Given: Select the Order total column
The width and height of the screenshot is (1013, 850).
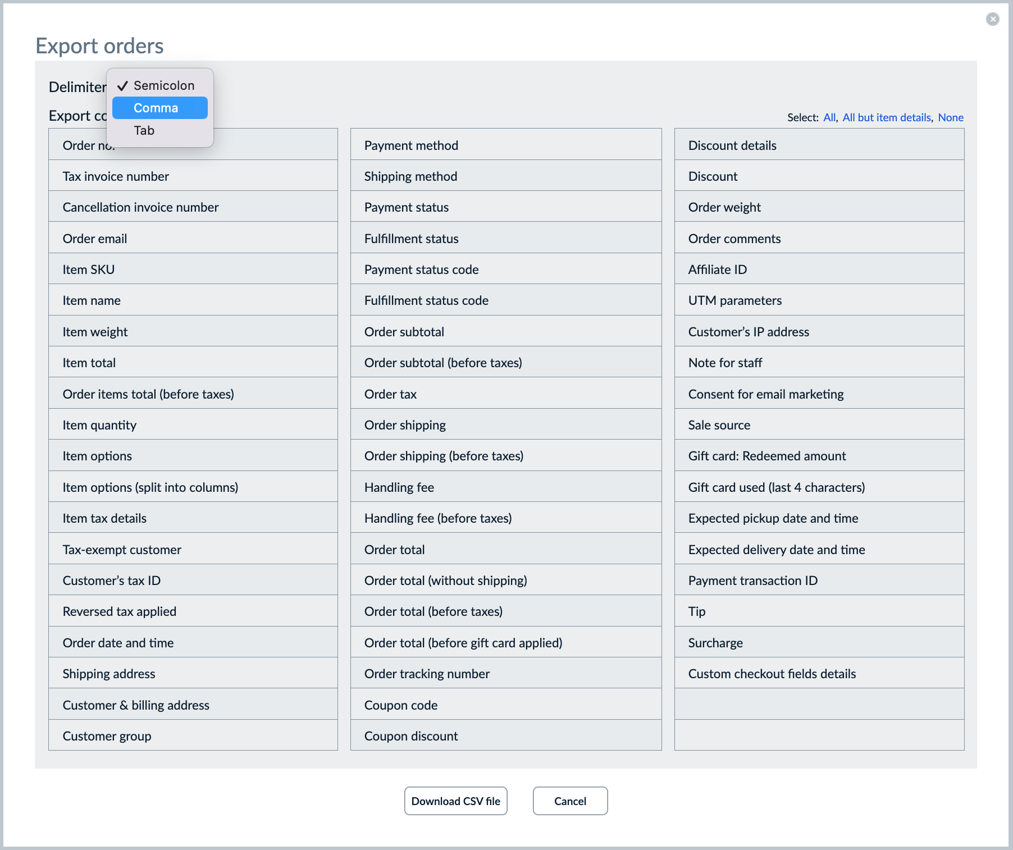Looking at the screenshot, I should click(505, 549).
